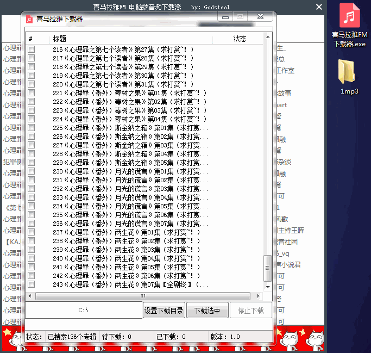The height and width of the screenshot is (353, 371).
Task: Click the download path field showing C:\
Action: click(x=84, y=311)
